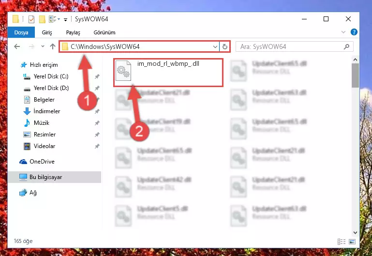Click the im_mod_rl_wbmp_.dll gear file icon
Image resolution: width=372 pixels, height=256 pixels.
(x=123, y=71)
